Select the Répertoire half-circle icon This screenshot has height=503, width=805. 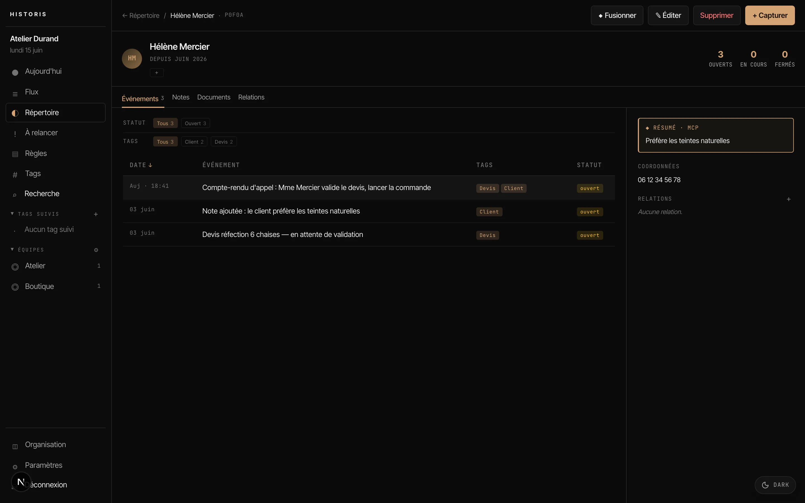[x=15, y=113]
